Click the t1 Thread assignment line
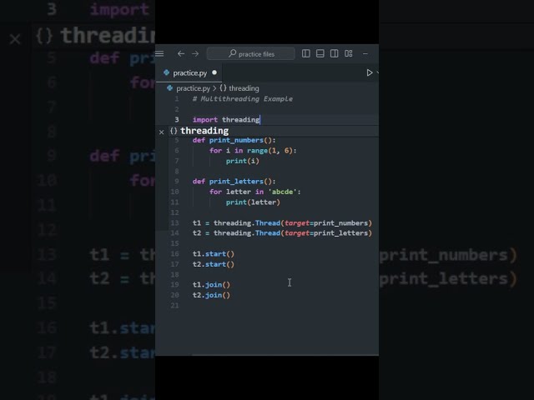 (282, 223)
